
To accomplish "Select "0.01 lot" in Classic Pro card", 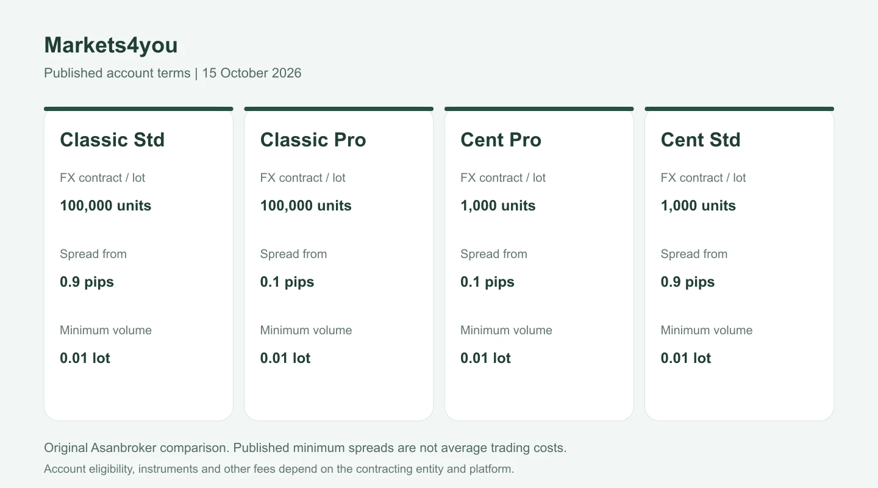I will click(285, 358).
